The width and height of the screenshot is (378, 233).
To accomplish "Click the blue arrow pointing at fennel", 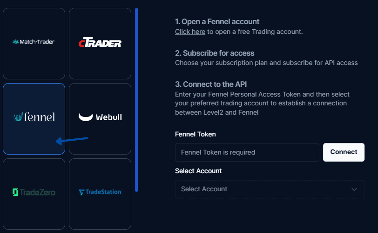I will tap(71, 140).
